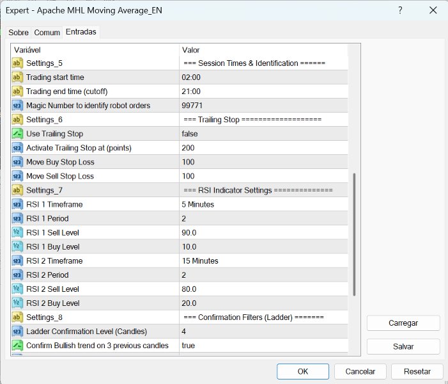Image resolution: width=448 pixels, height=384 pixels.
Task: Click the RSI 1 Period icon
Action: (17, 218)
